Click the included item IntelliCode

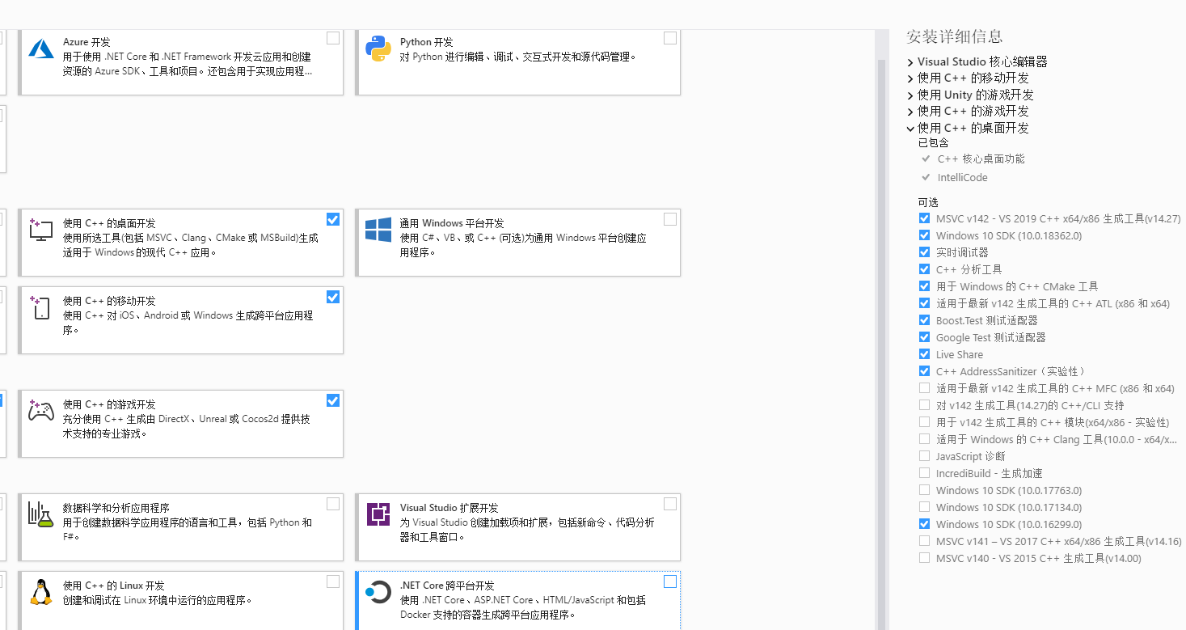(x=962, y=178)
